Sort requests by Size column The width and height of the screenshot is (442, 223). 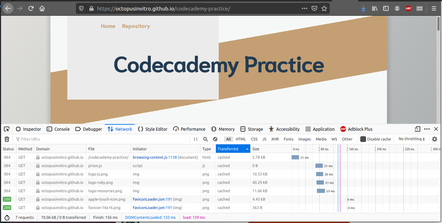(x=270, y=149)
